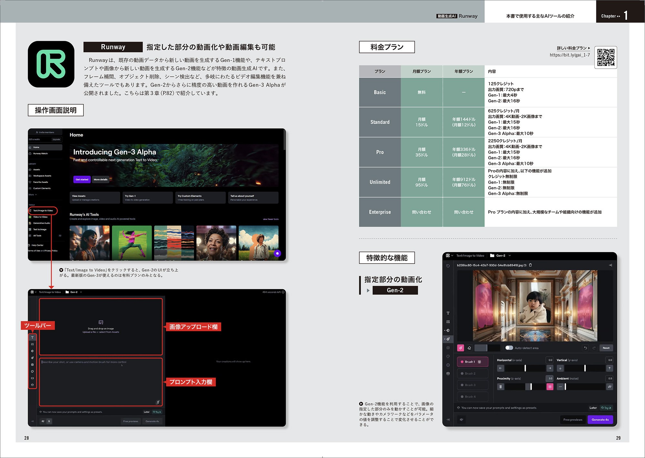Expand the More section in sidebar
The width and height of the screenshot is (645, 458).
click(x=33, y=195)
